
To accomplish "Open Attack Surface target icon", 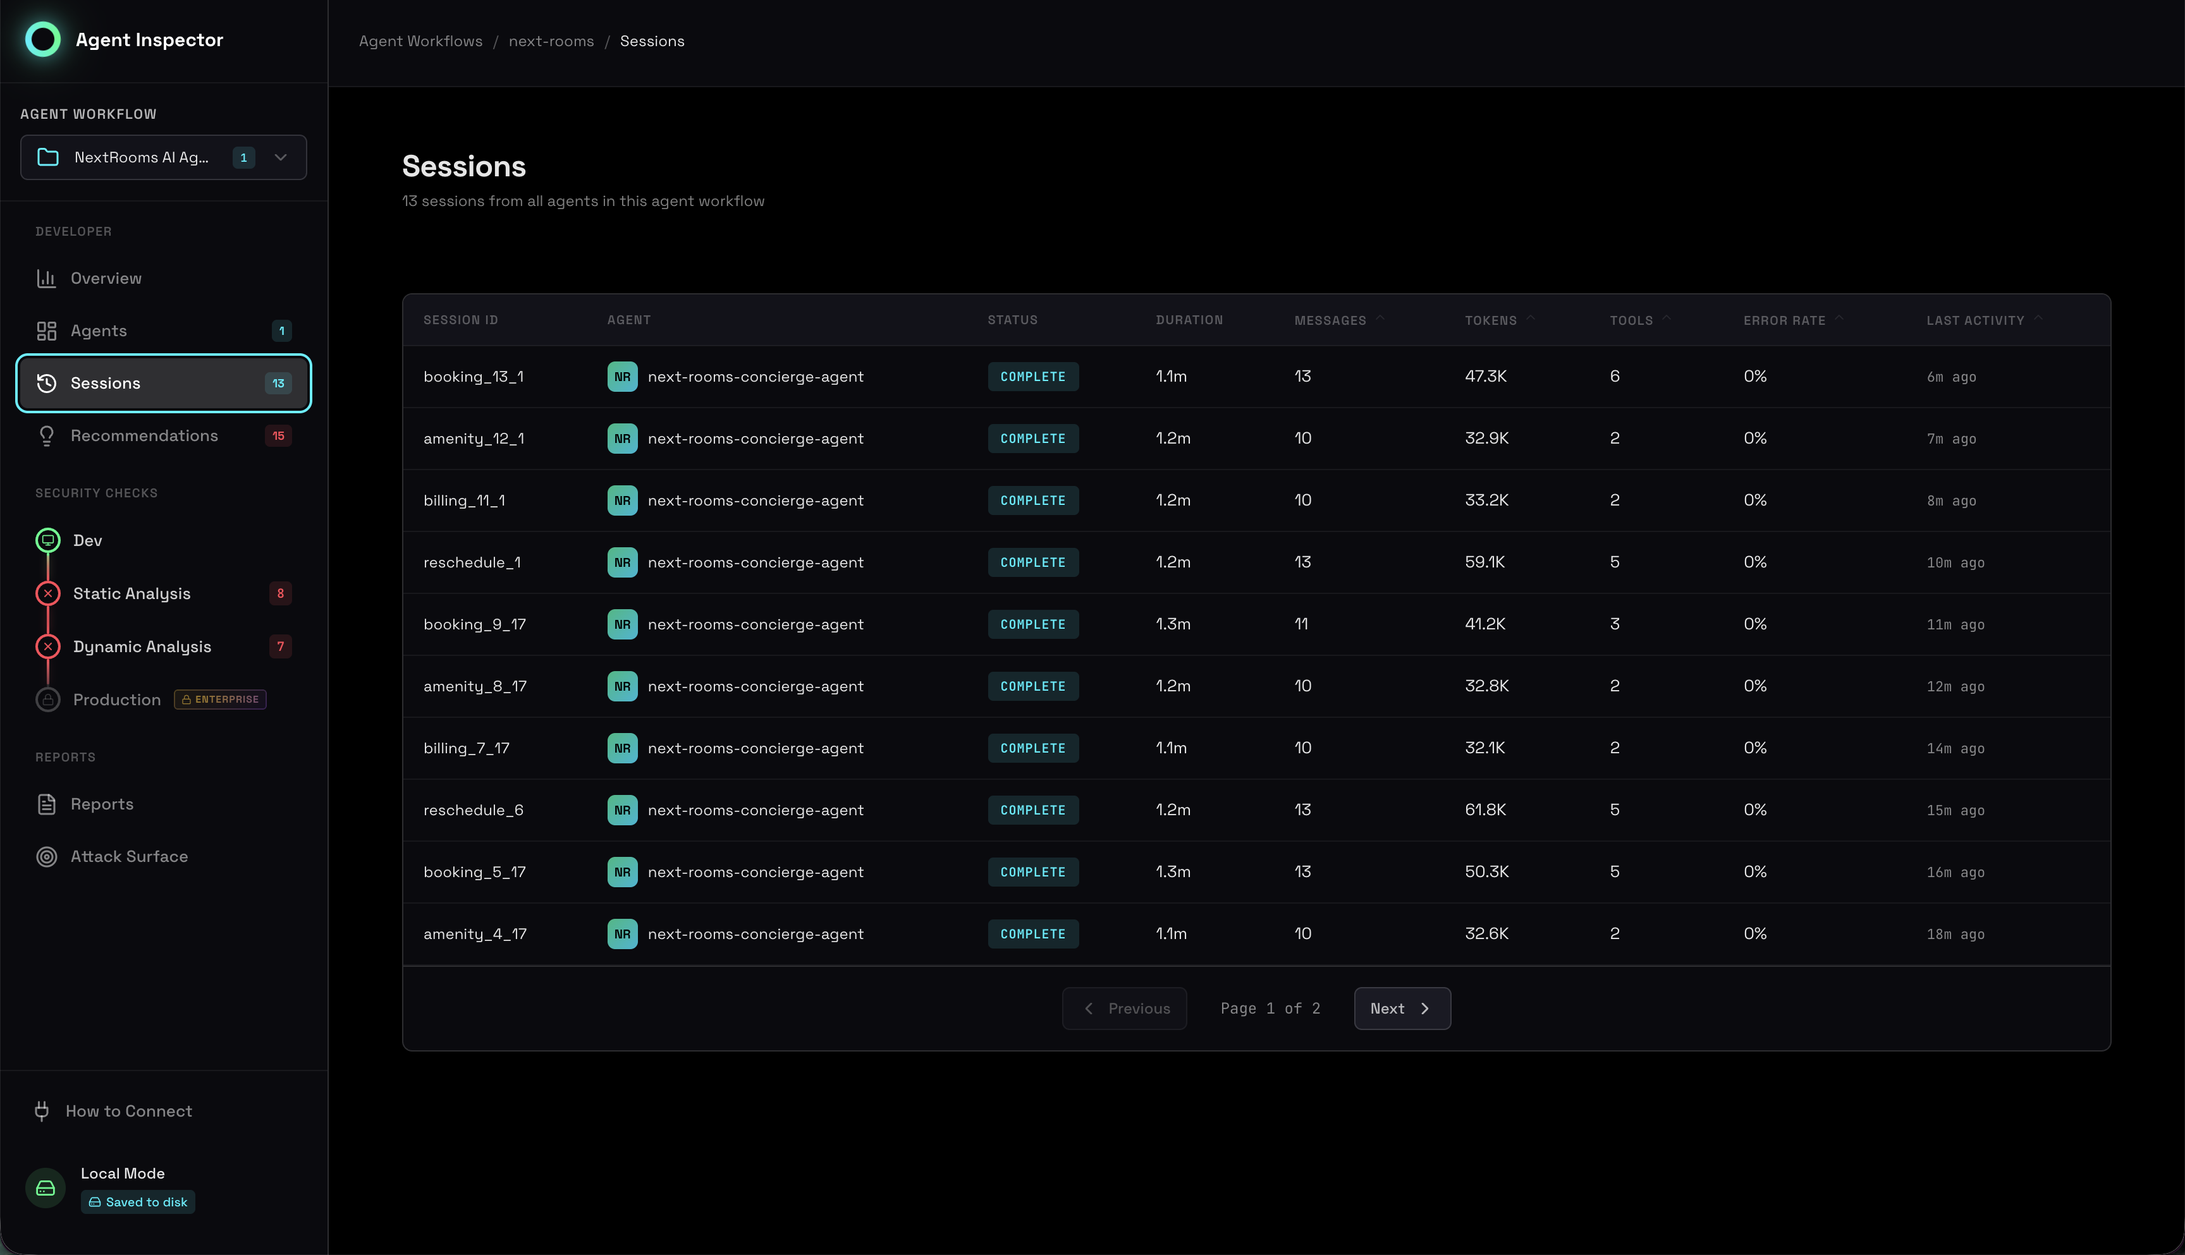I will 47,857.
